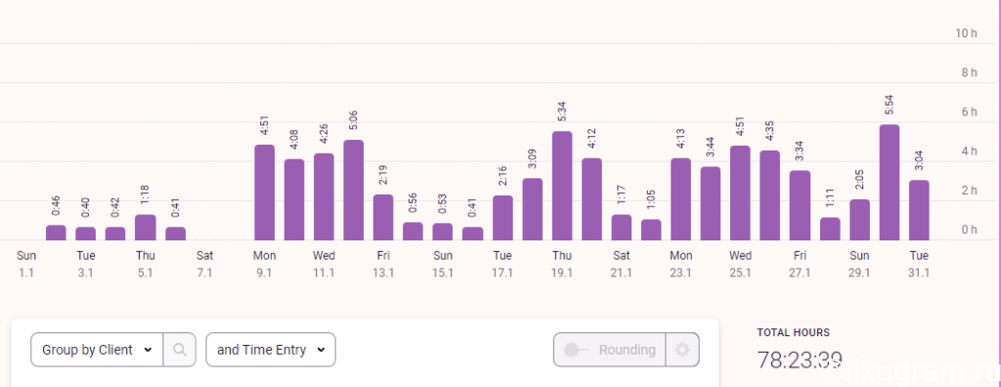
Task: Click the 4:35 bar in the chart
Action: point(770,196)
